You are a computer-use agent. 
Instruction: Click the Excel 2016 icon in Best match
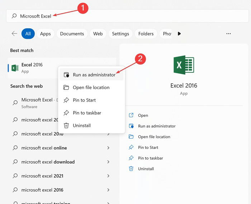(x=15, y=68)
